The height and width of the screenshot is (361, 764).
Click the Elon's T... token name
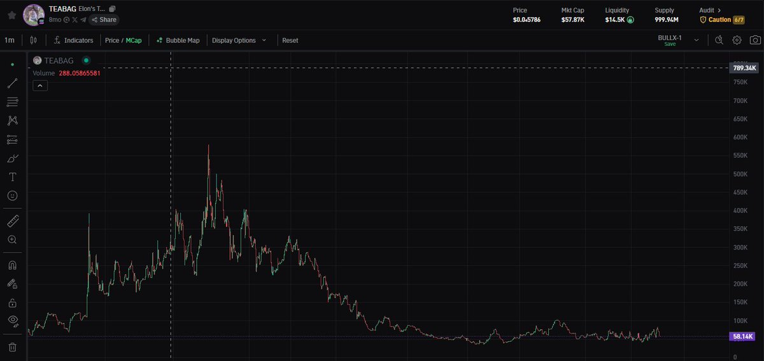92,10
